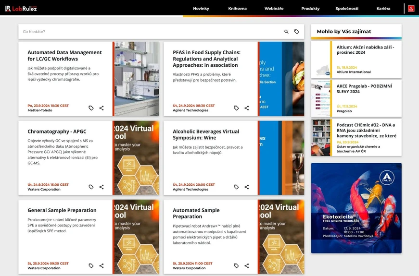The image size is (419, 276).
Task: Click thumbnail on General Sample Preparation card
Action: [137, 237]
